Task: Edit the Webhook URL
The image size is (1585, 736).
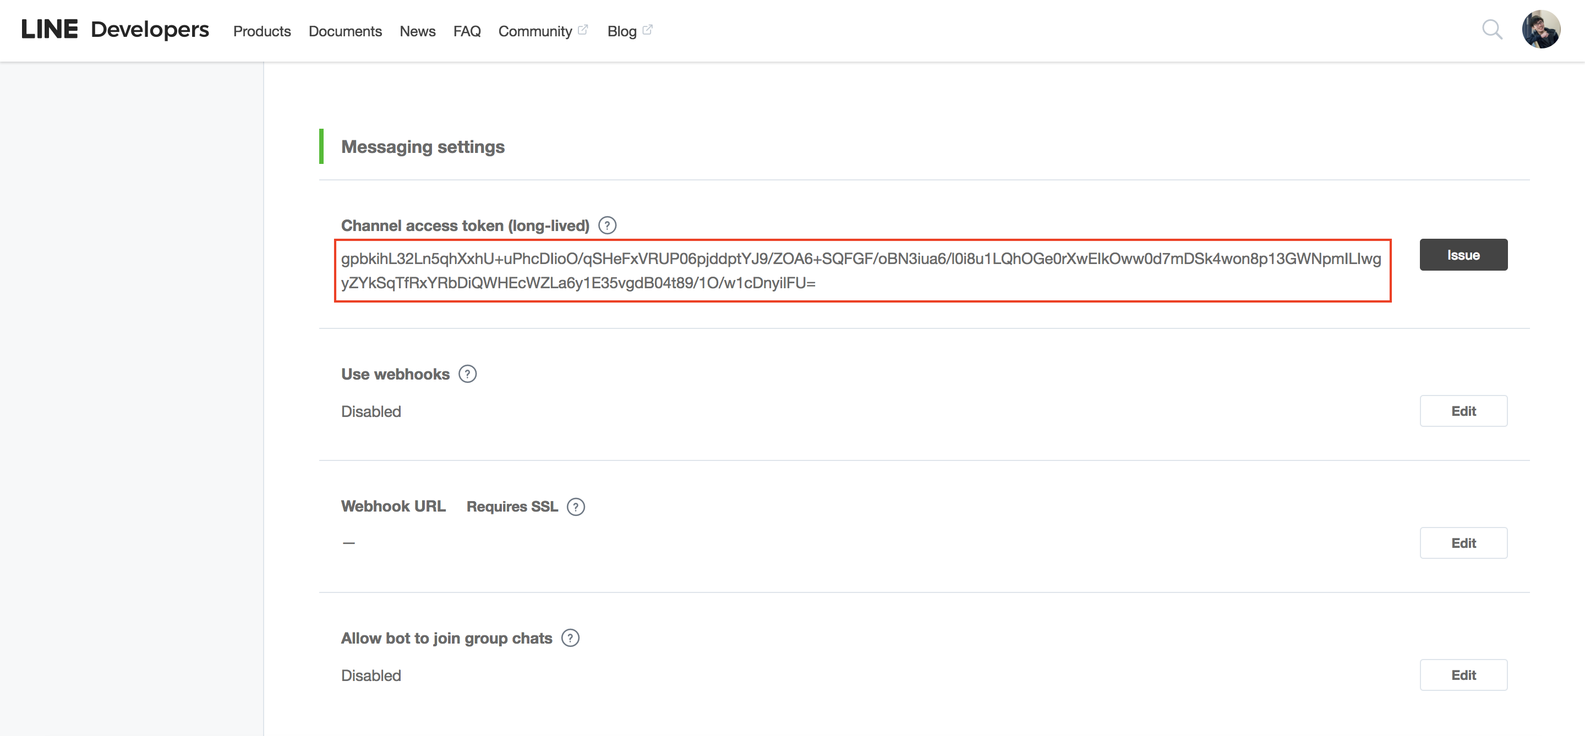Action: point(1463,543)
